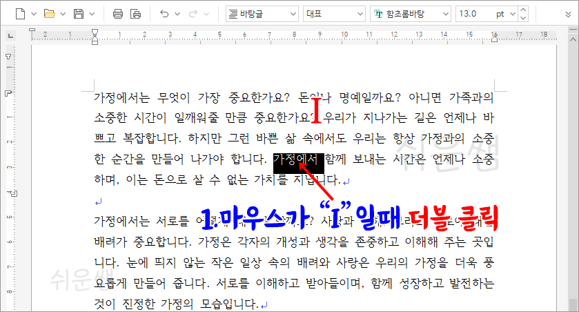Image resolution: width=579 pixels, height=312 pixels.
Task: Open the 대표 language combo box
Action: pos(334,14)
